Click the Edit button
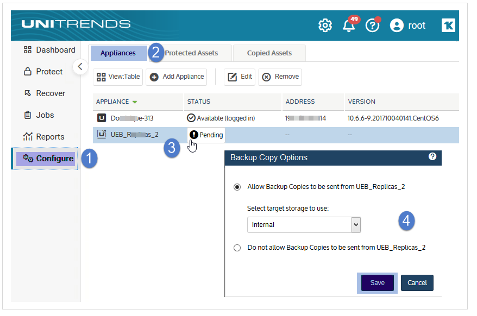This screenshot has height=316, width=477. coord(240,77)
